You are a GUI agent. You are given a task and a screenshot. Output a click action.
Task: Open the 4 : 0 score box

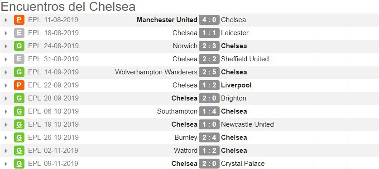point(209,20)
